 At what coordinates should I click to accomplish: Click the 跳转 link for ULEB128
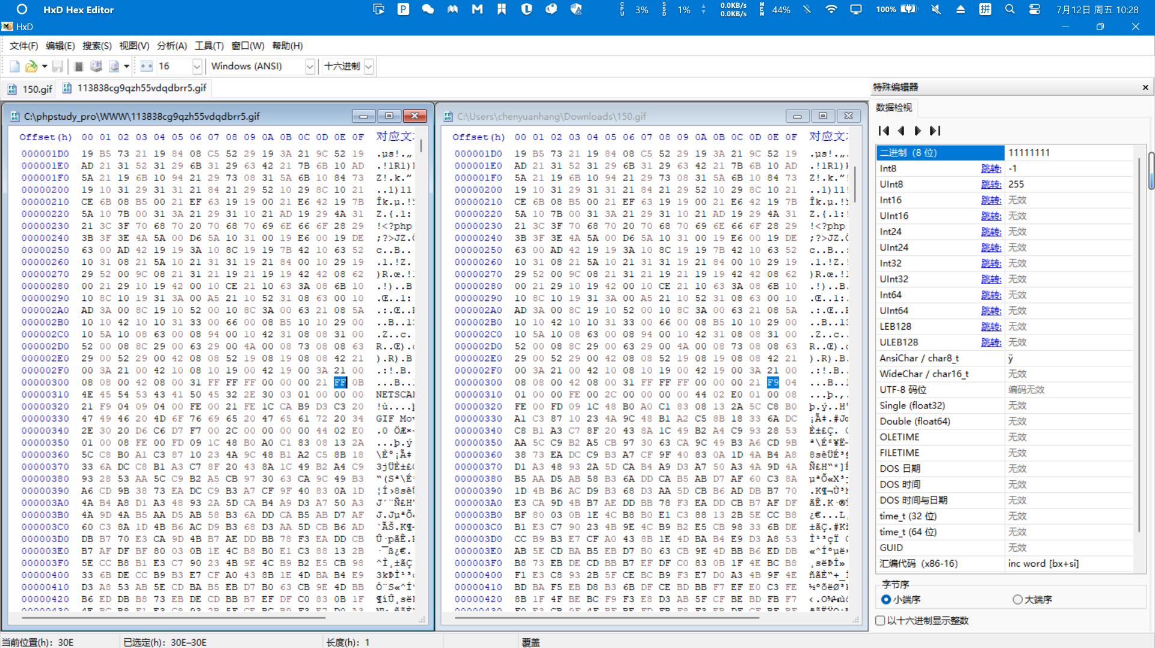pyautogui.click(x=991, y=342)
